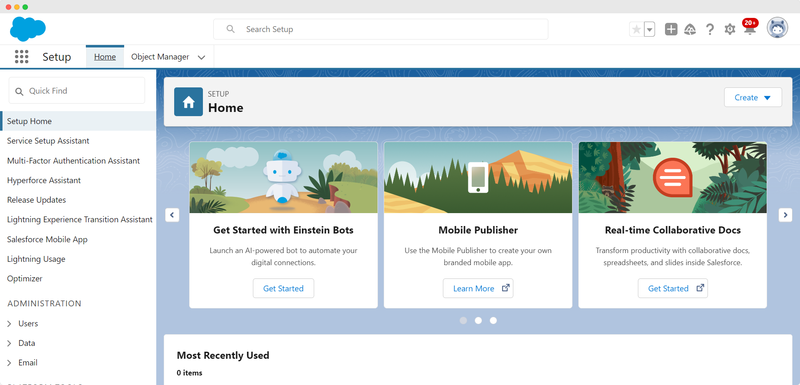800x385 pixels.
Task: Open the Create dropdown button
Action: [x=753, y=97]
